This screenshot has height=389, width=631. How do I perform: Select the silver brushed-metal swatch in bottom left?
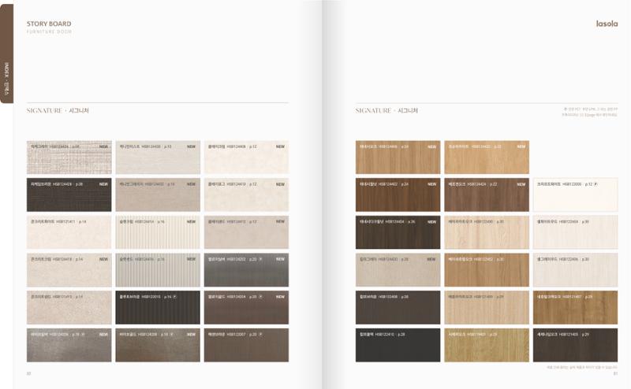[69, 345]
